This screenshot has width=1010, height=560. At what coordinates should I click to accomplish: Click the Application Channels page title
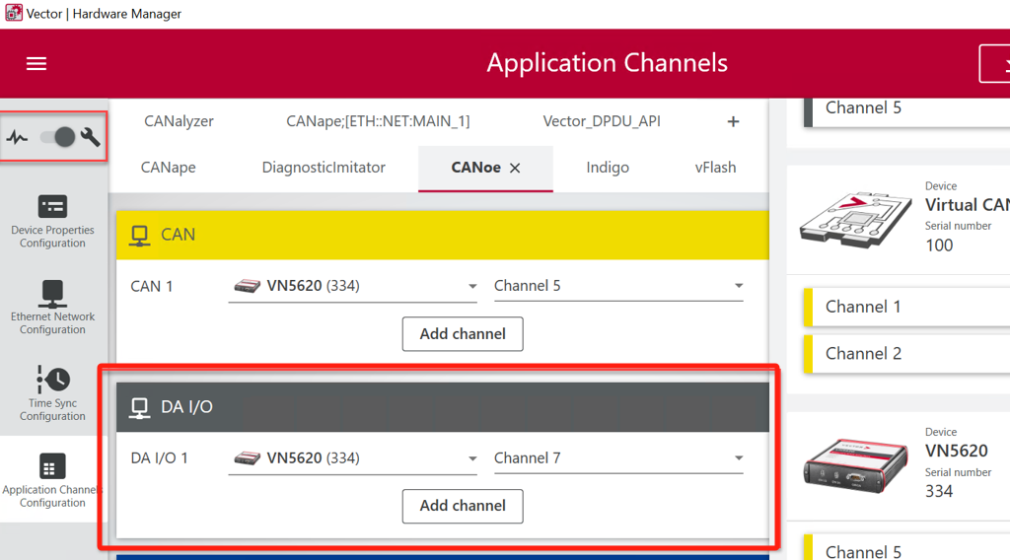pos(607,63)
